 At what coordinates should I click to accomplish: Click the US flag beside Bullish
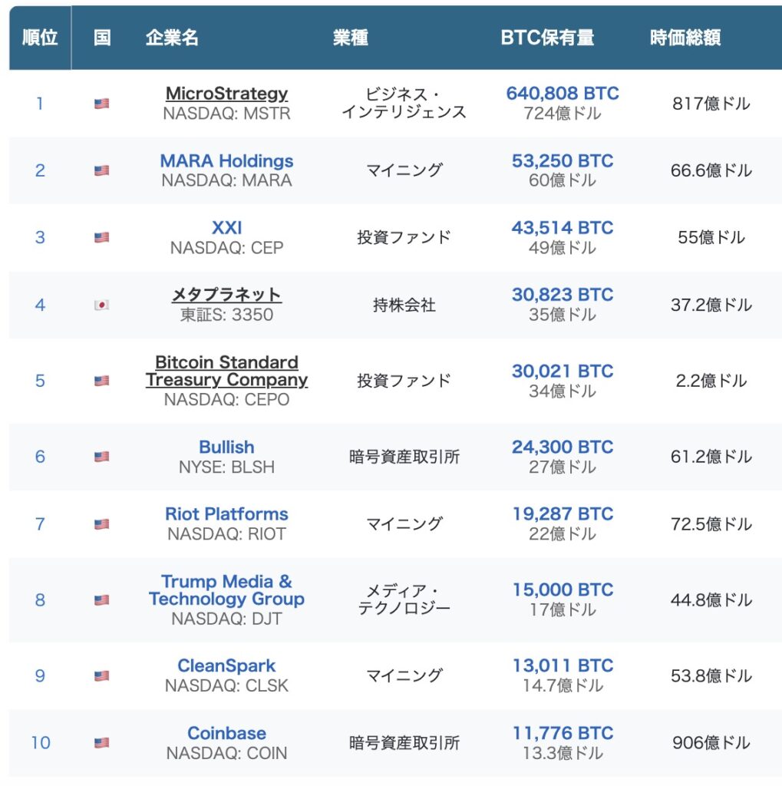pos(101,457)
